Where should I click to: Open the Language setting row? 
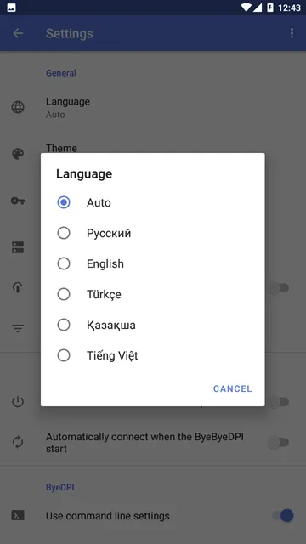153,108
